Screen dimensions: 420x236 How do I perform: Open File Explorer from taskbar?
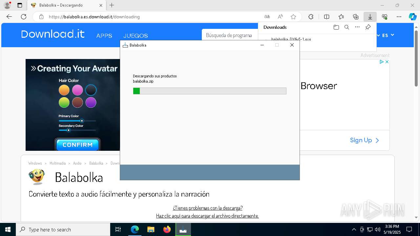(x=151, y=229)
